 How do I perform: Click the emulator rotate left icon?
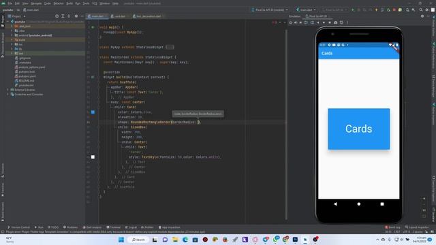[306, 22]
